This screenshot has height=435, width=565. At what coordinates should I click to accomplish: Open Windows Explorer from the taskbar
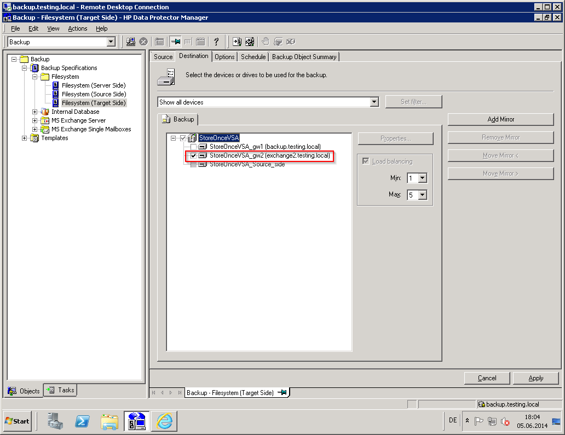coord(109,421)
